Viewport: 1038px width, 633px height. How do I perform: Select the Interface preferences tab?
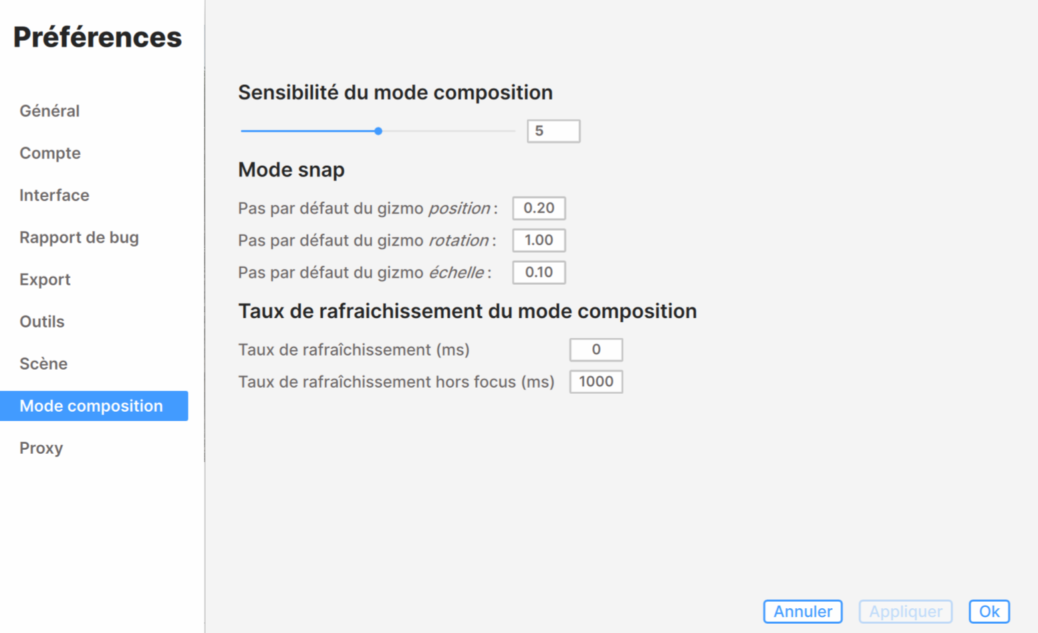54,195
